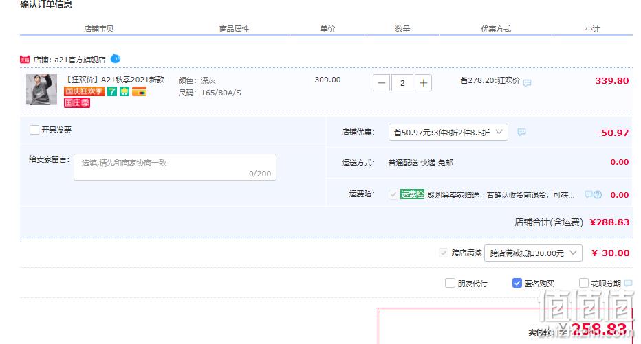Click the 数量 column header
This screenshot has width=641, height=344.
tap(402, 29)
